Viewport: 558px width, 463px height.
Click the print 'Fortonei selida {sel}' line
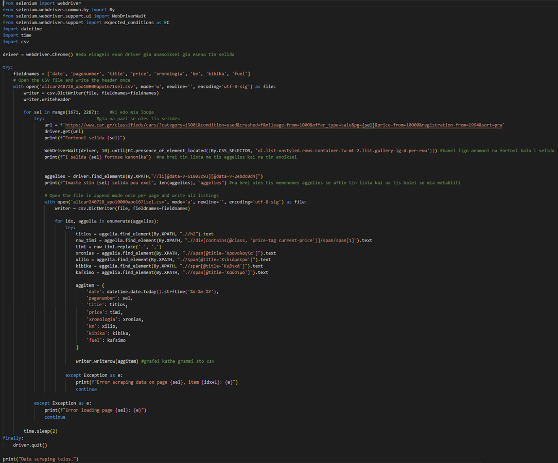85,138
